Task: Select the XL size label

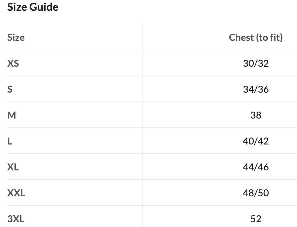Action: (13, 167)
